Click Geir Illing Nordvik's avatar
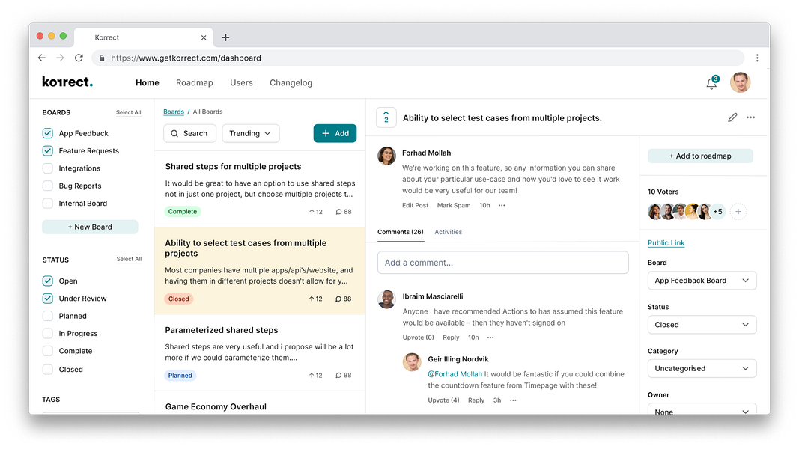Image resolution: width=799 pixels, height=449 pixels. click(413, 362)
